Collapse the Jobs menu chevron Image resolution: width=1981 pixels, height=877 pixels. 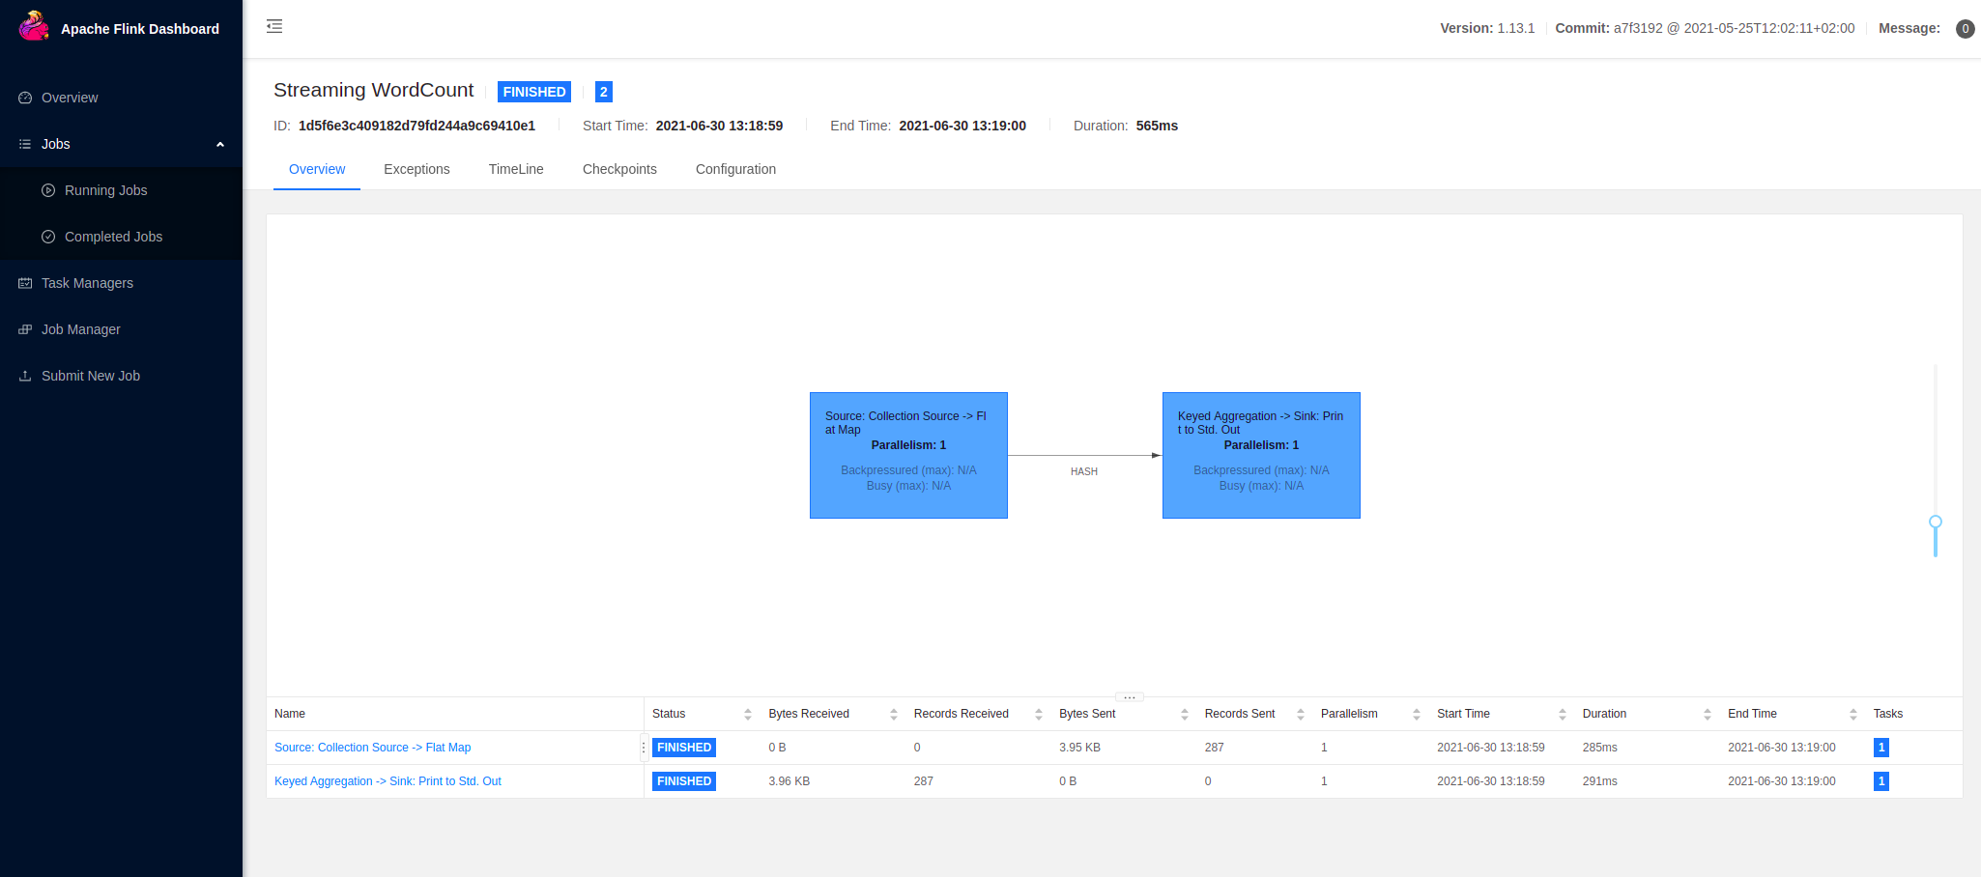(x=220, y=143)
